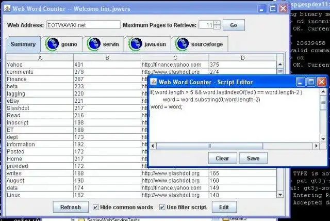This screenshot has width=330, height=221.
Task: Select the 'Yahoo' cell in the table
Action: (40, 65)
